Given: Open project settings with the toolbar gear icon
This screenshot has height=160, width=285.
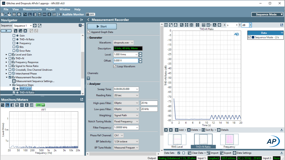Looking at the screenshot, I should tap(19, 14).
